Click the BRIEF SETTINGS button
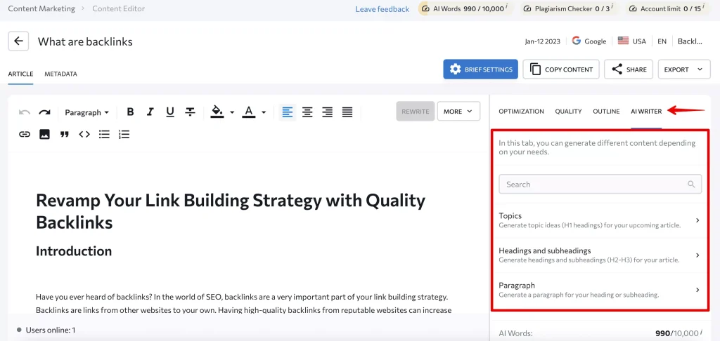Screen dimensions: 720x341 point(480,69)
